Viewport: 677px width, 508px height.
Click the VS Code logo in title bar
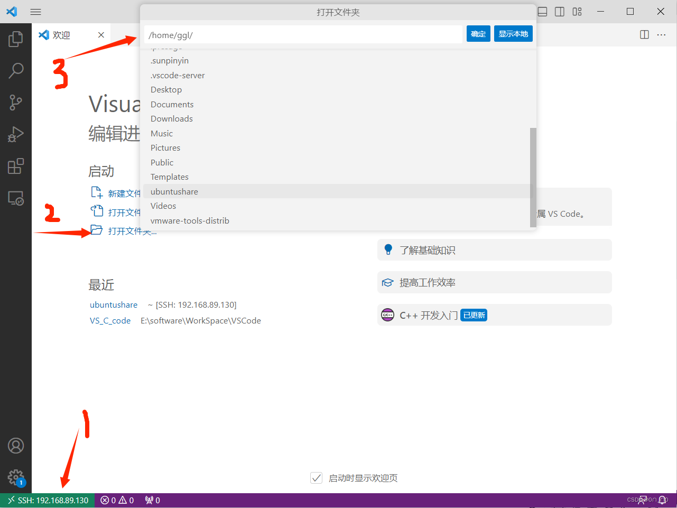pyautogui.click(x=12, y=12)
